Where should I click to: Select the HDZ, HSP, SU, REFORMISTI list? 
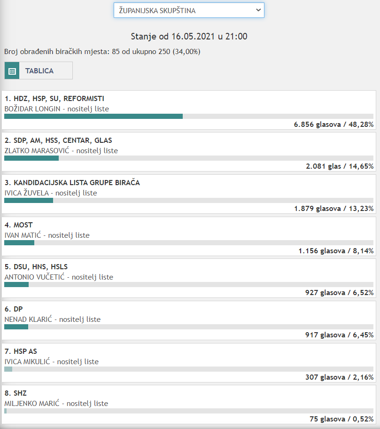coord(54,99)
